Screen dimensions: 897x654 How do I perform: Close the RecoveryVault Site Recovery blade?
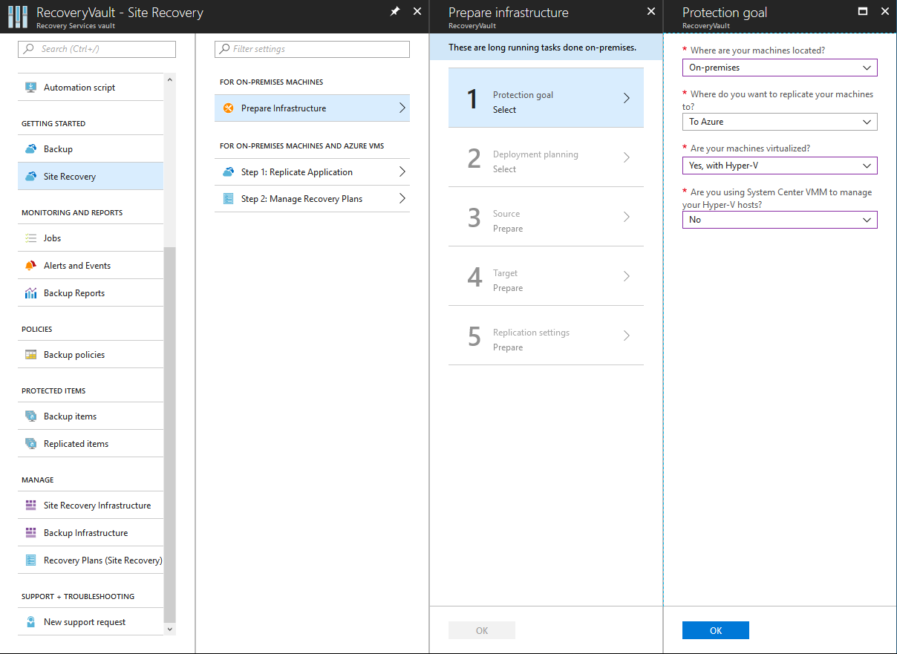[x=417, y=11]
